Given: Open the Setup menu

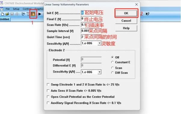Looking at the screenshot, I should pyautogui.click(x=16, y=9).
